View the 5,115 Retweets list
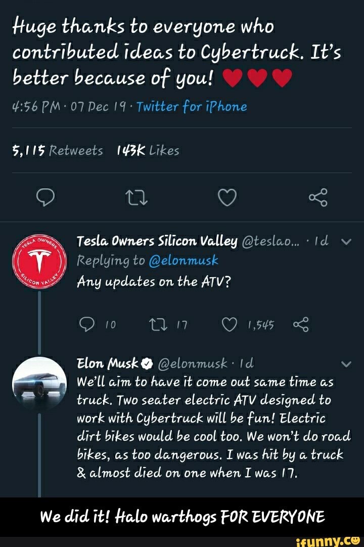Viewport: 364px width, 547px height. 56,150
